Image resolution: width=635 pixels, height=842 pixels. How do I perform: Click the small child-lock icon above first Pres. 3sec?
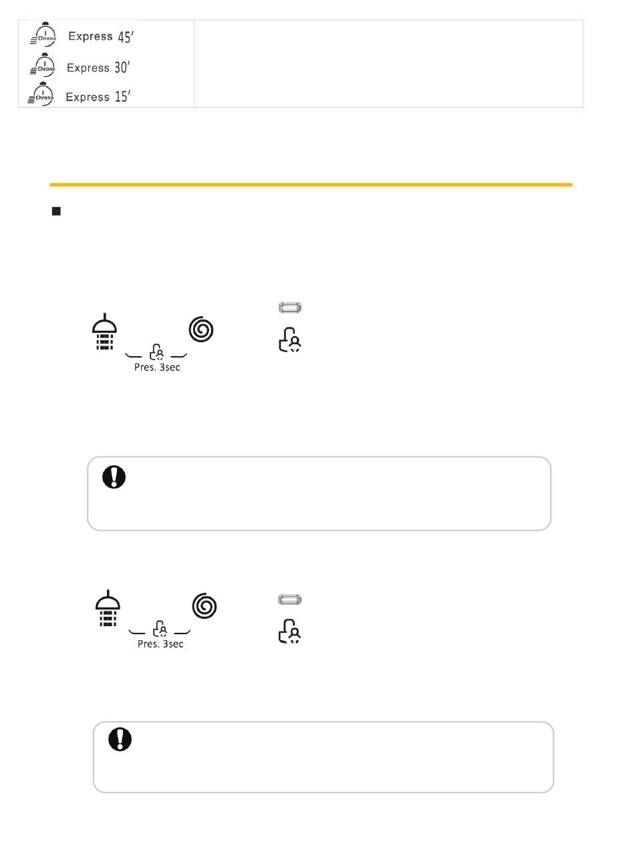(x=155, y=352)
